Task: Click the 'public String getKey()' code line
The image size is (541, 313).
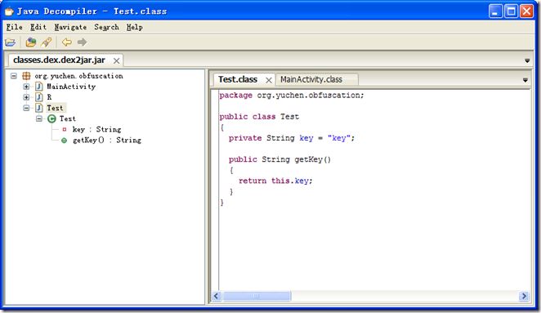Action: point(279,160)
